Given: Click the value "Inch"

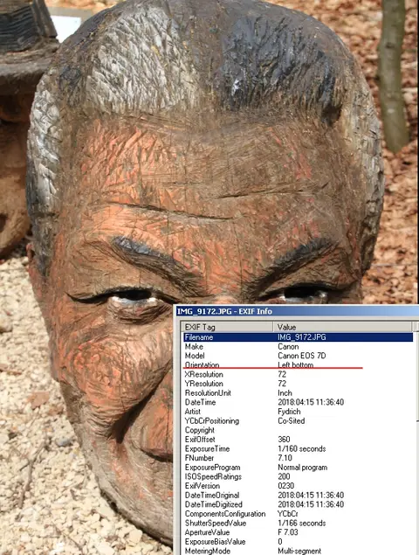Looking at the screenshot, I should click(285, 393).
